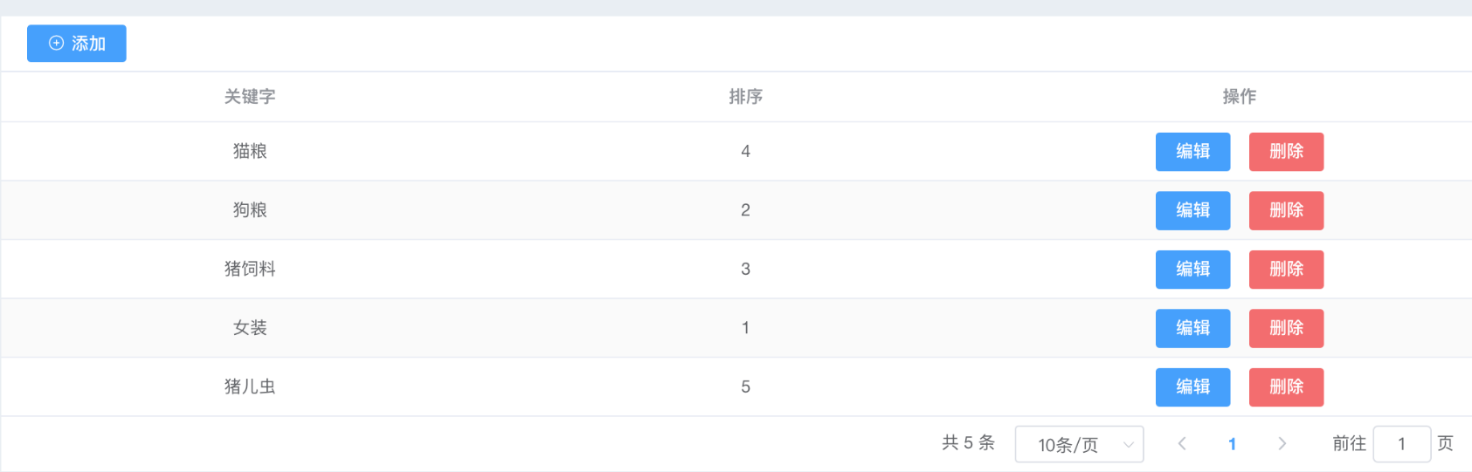Delete the 狗粮 keyword row
The width and height of the screenshot is (1472, 472).
point(1286,210)
